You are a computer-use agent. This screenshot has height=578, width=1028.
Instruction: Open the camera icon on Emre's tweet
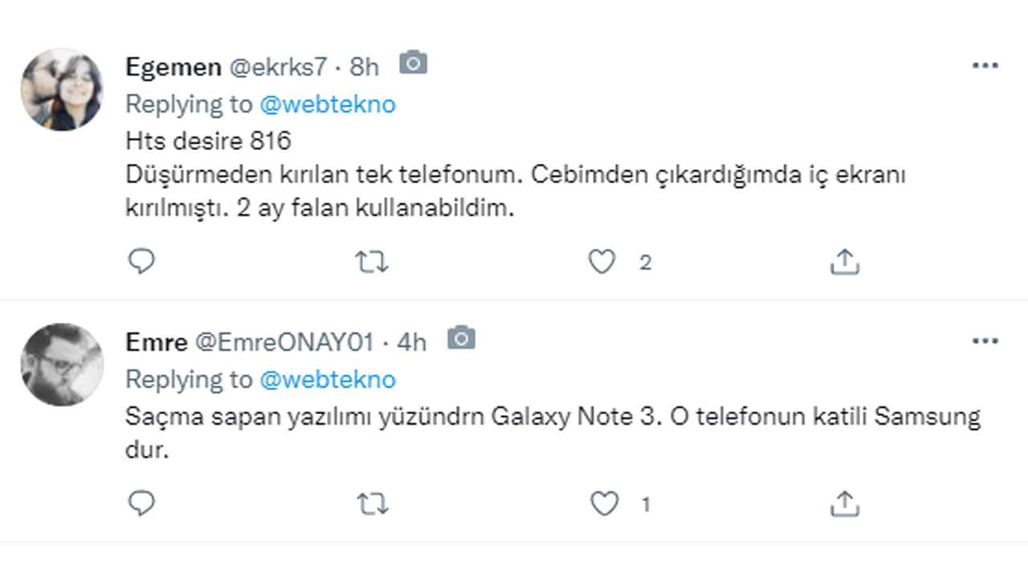click(461, 338)
